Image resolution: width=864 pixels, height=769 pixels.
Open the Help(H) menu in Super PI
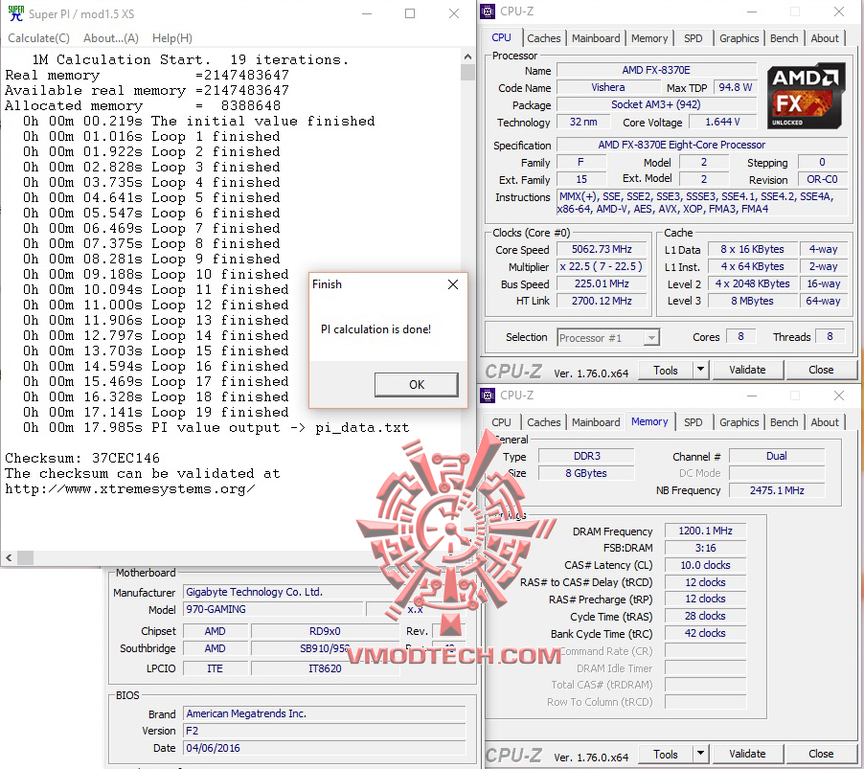(171, 38)
